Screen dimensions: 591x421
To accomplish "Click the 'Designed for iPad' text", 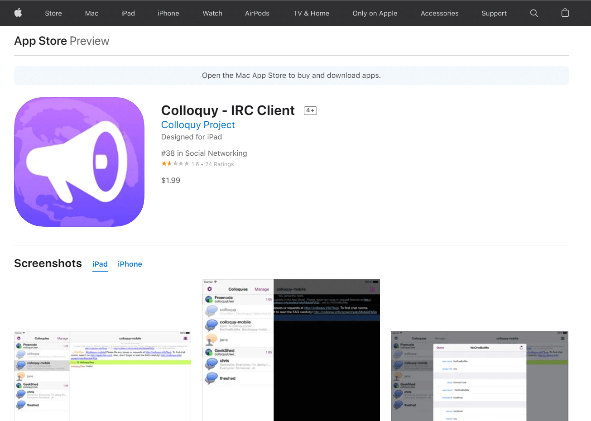I will pos(192,137).
